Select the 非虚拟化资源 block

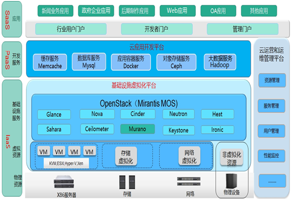pyautogui.click(x=231, y=157)
